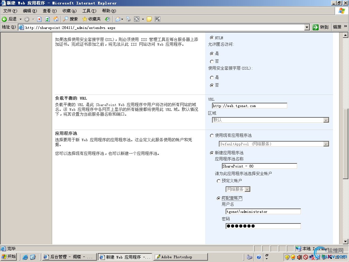Click the Back (后退) arrow icon
Image resolution: width=349 pixels, height=262 pixels.
click(x=4, y=19)
